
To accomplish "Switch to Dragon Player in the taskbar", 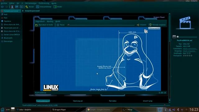I will 68,110.
